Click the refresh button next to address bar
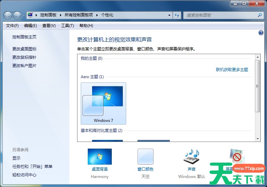This screenshot has height=187, width=267. point(177,15)
